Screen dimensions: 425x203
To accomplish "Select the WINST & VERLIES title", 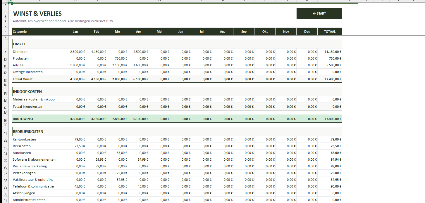I will coord(37,14).
